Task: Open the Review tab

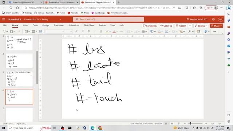Action: click(102, 25)
